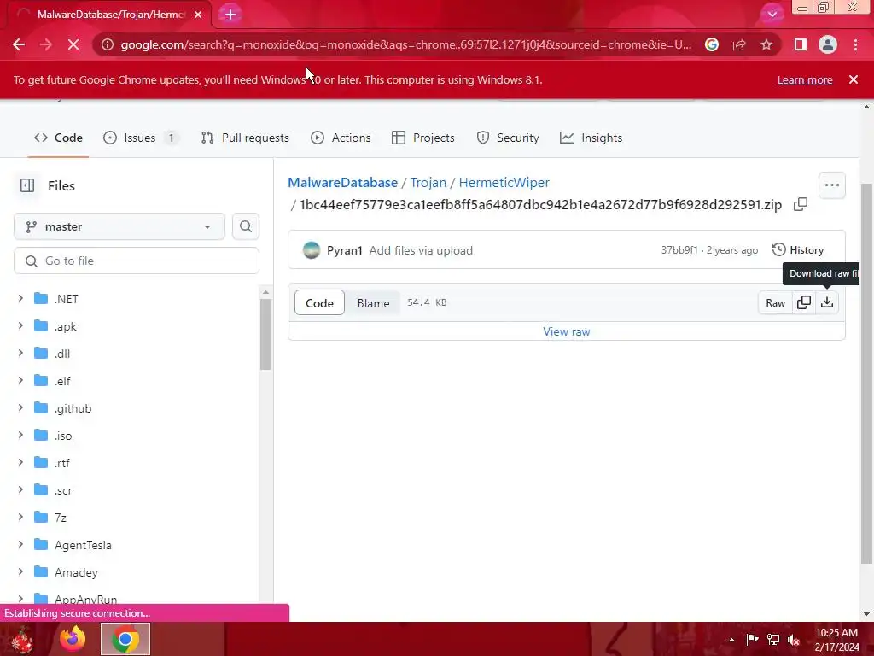The width and height of the screenshot is (874, 656).
Task: View file History
Action: [x=798, y=250]
